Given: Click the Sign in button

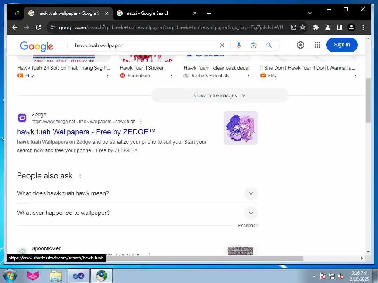Looking at the screenshot, I should pos(341,45).
